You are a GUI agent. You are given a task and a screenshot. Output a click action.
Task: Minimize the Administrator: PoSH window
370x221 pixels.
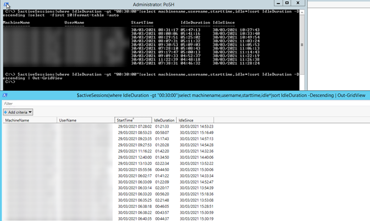tap(278, 3)
